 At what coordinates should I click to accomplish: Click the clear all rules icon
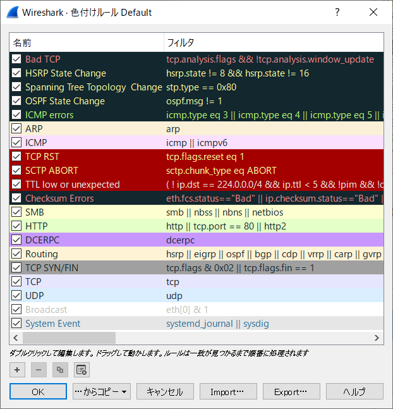pyautogui.click(x=82, y=370)
